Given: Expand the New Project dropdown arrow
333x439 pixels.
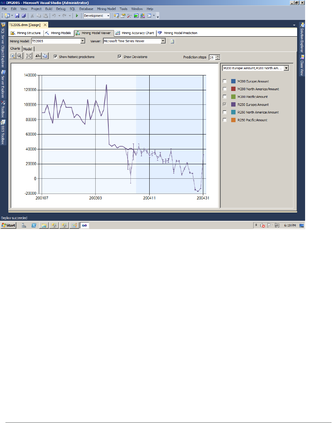Looking at the screenshot, I should pos(12,16).
